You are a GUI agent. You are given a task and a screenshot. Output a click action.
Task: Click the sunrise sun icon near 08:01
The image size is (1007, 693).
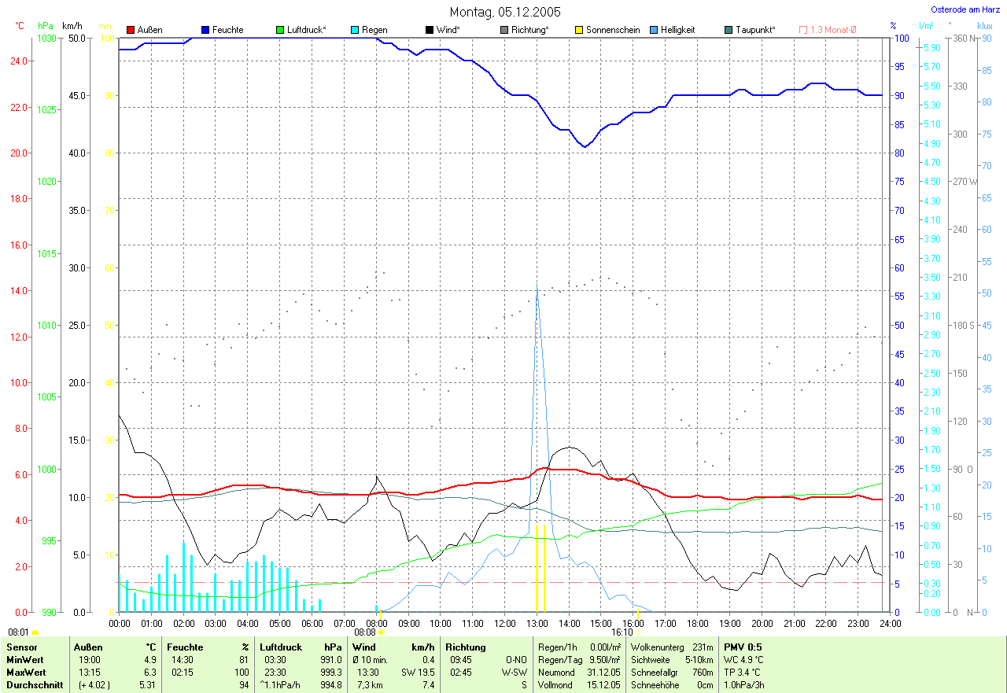point(35,632)
